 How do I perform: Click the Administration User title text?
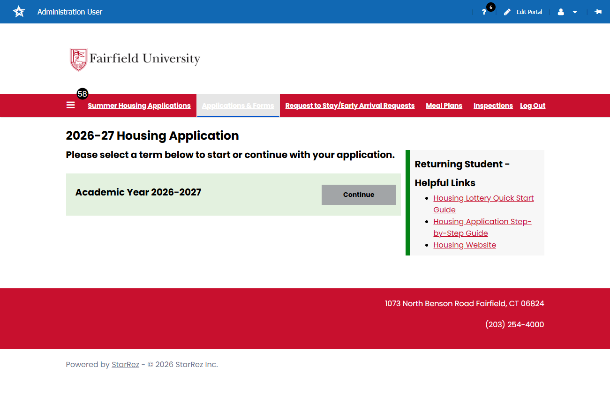click(70, 12)
